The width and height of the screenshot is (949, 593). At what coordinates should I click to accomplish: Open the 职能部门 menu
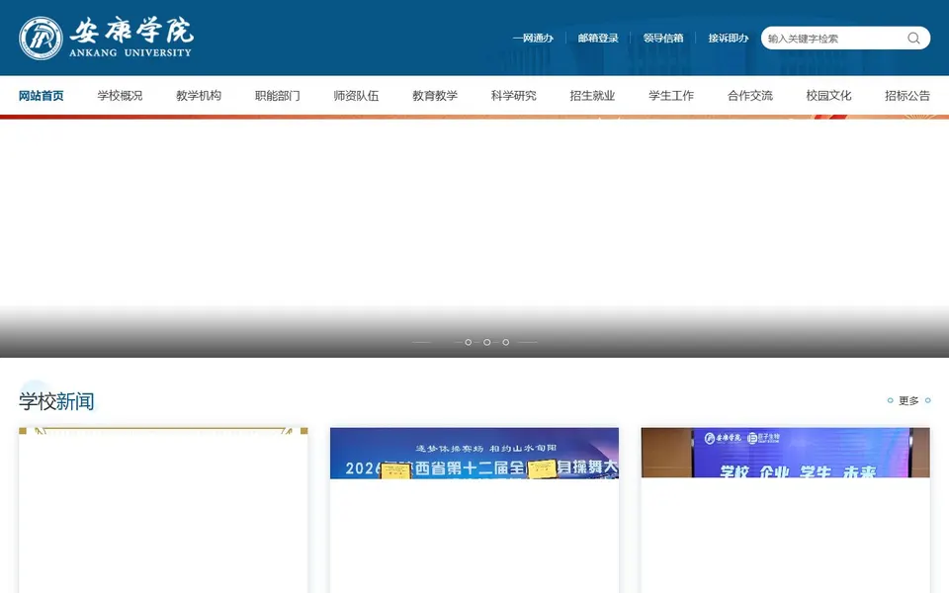pos(277,96)
